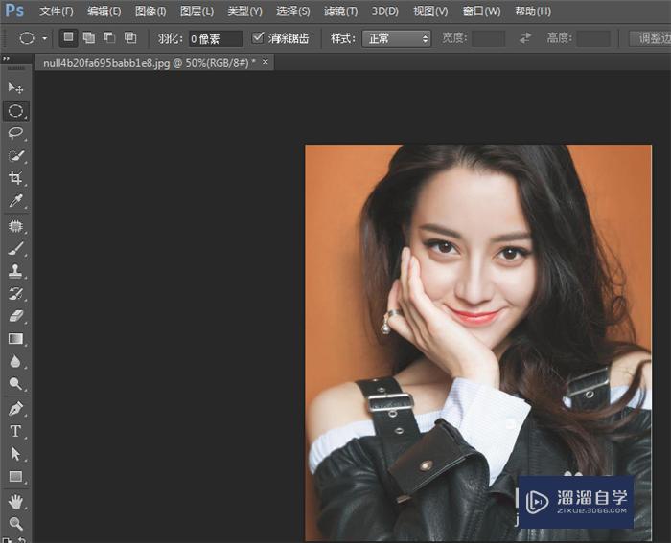This screenshot has height=543, width=671.
Task: Open the 3D(D) menu
Action: click(x=384, y=11)
